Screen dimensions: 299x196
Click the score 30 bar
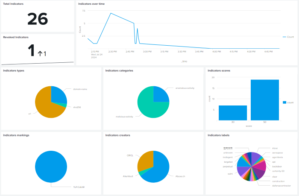tap(233, 113)
